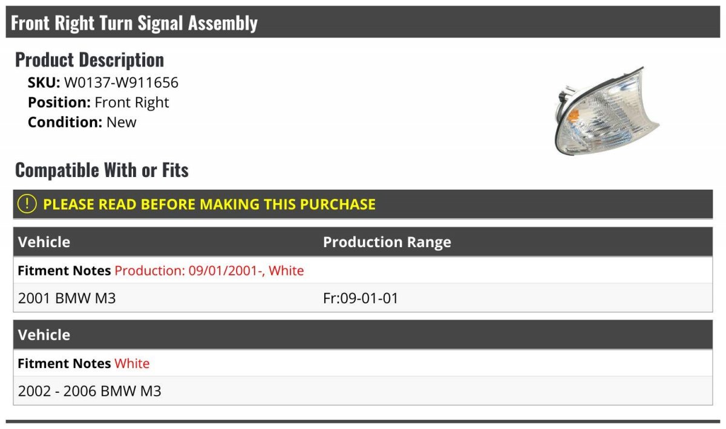Click the "Fitment Notes" label in the first table
Viewport: 726px width, 429px height.
pyautogui.click(x=64, y=271)
